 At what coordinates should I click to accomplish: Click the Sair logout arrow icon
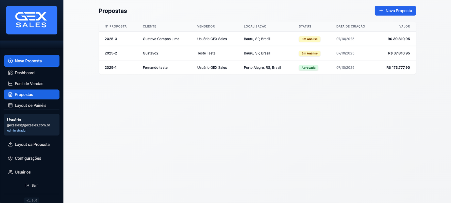tap(27, 186)
